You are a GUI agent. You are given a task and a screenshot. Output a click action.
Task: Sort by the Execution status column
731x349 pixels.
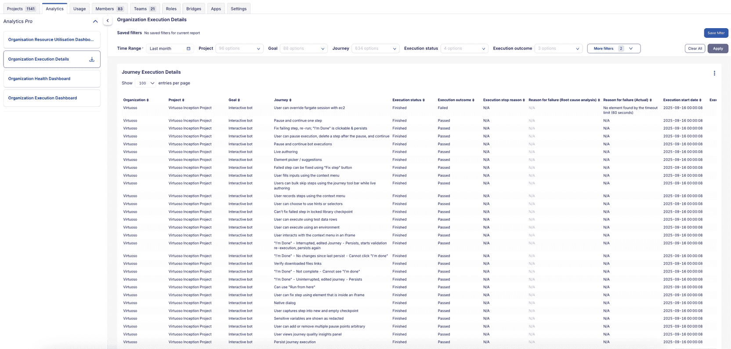[x=409, y=100]
